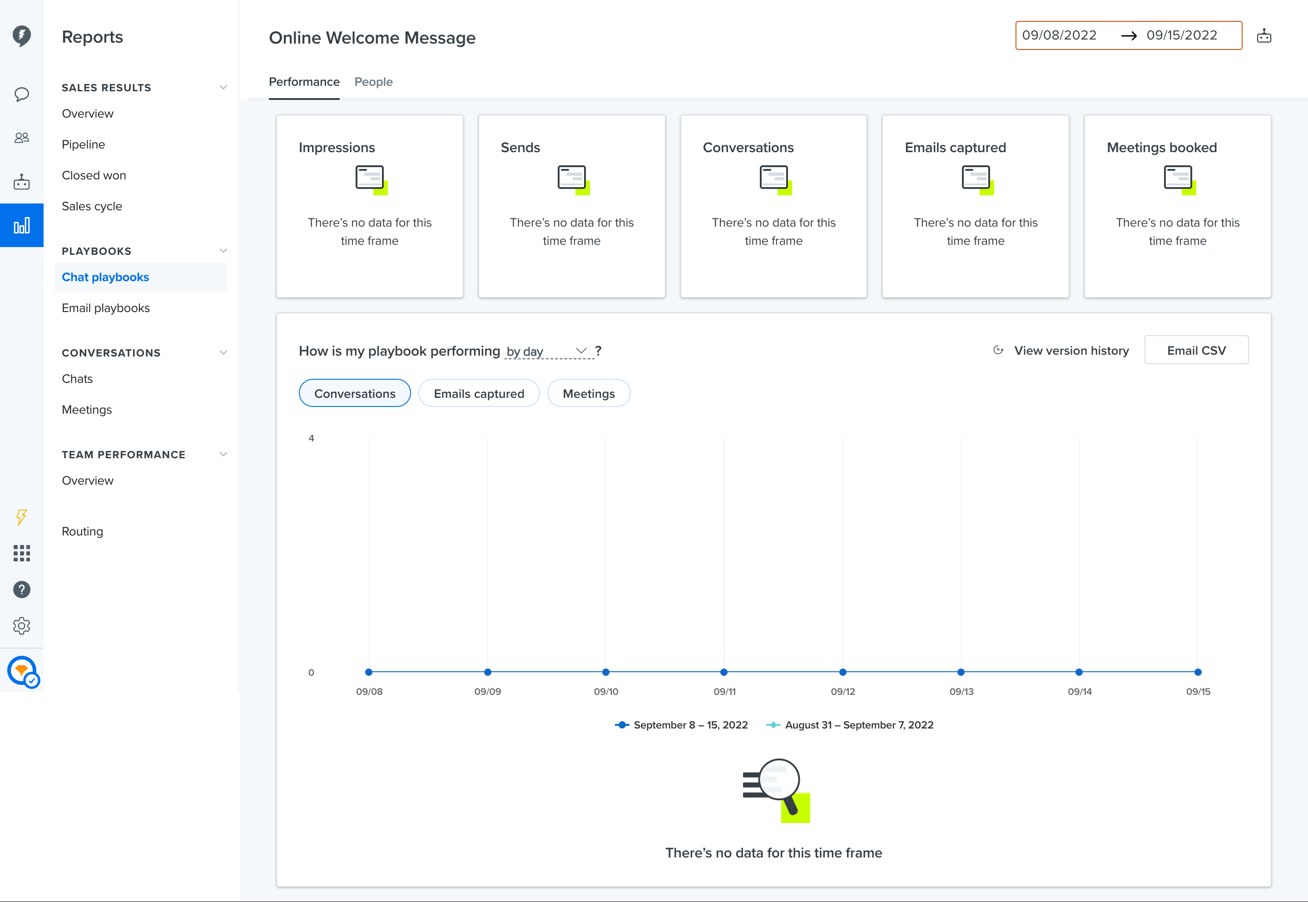The height and width of the screenshot is (902, 1308).
Task: Click the Conversations card no-data icon
Action: (775, 180)
